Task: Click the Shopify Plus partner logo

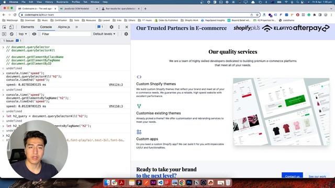Action: coord(247,28)
